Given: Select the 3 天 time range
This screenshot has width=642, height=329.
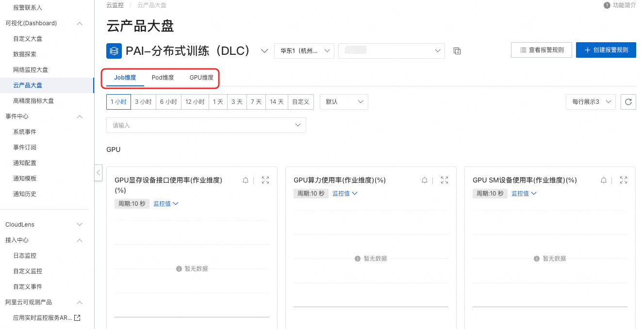Looking at the screenshot, I should click(237, 102).
